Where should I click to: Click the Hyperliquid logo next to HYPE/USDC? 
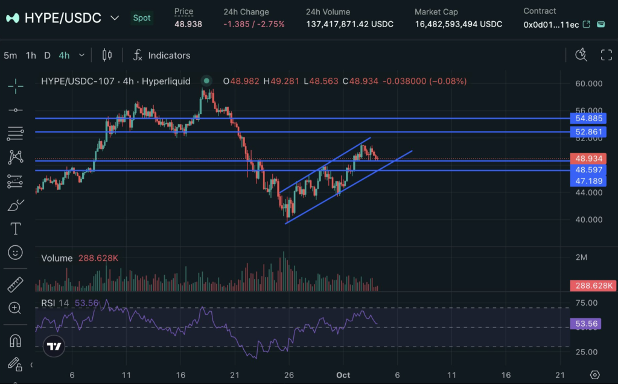pos(13,18)
